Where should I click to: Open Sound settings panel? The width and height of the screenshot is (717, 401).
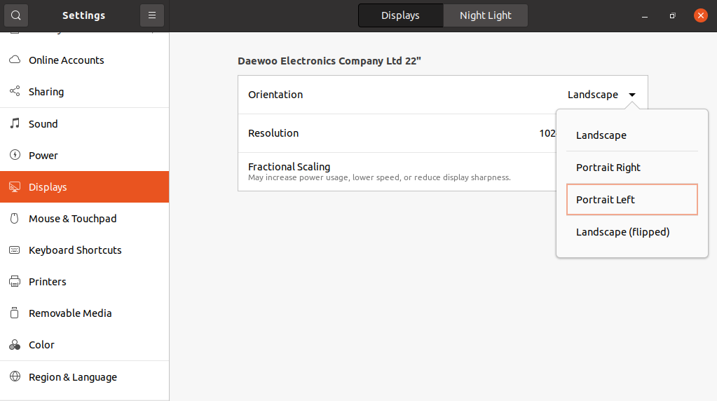pos(85,123)
